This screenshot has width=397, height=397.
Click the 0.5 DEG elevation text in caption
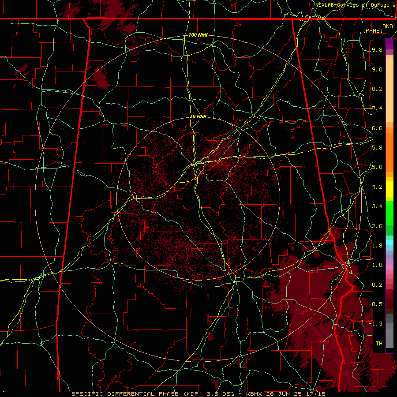(x=220, y=394)
